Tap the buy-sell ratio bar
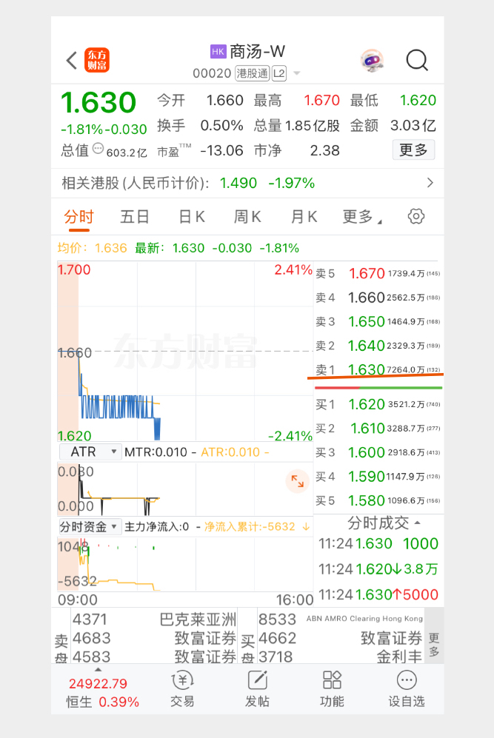This screenshot has height=738, width=494. (x=378, y=388)
